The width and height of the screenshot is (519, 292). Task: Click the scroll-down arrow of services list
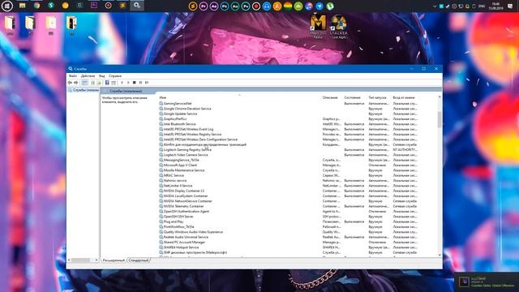[x=440, y=255]
